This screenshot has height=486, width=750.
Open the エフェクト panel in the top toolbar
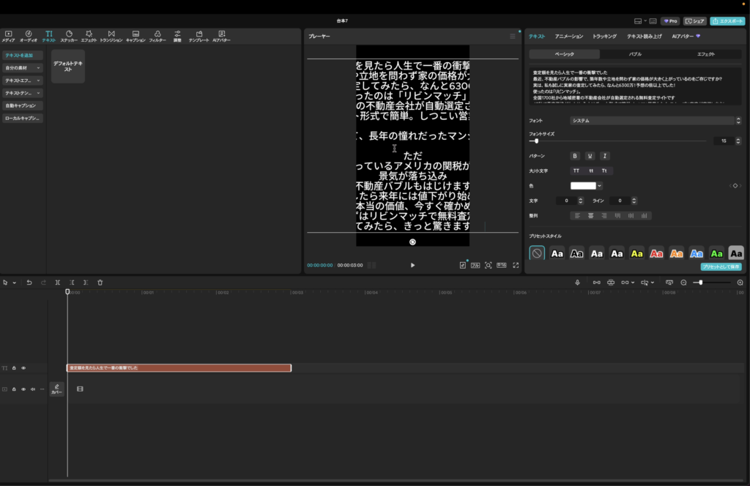(x=89, y=36)
